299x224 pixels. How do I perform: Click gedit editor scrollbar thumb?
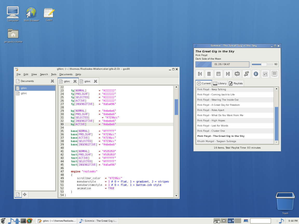tap(176, 107)
